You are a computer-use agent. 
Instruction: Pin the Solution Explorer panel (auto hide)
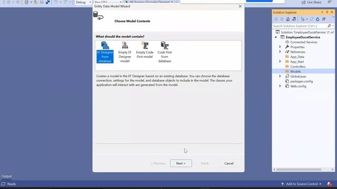click(x=327, y=12)
